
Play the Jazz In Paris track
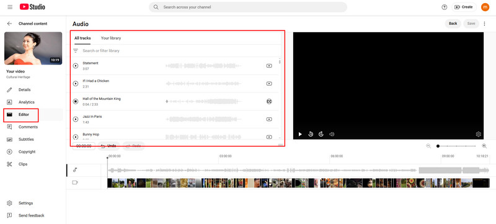(x=76, y=119)
